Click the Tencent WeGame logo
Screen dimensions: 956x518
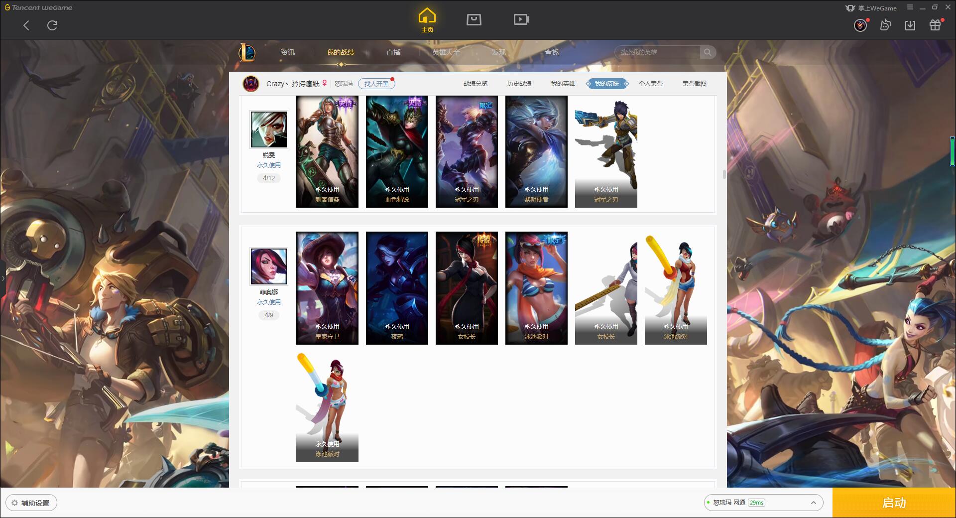point(38,7)
